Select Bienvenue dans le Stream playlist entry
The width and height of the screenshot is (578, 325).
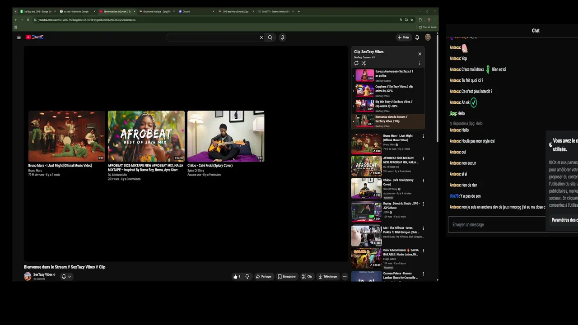(387, 121)
